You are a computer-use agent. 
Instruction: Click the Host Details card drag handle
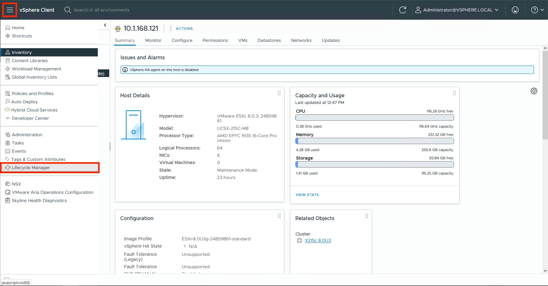pos(279,93)
